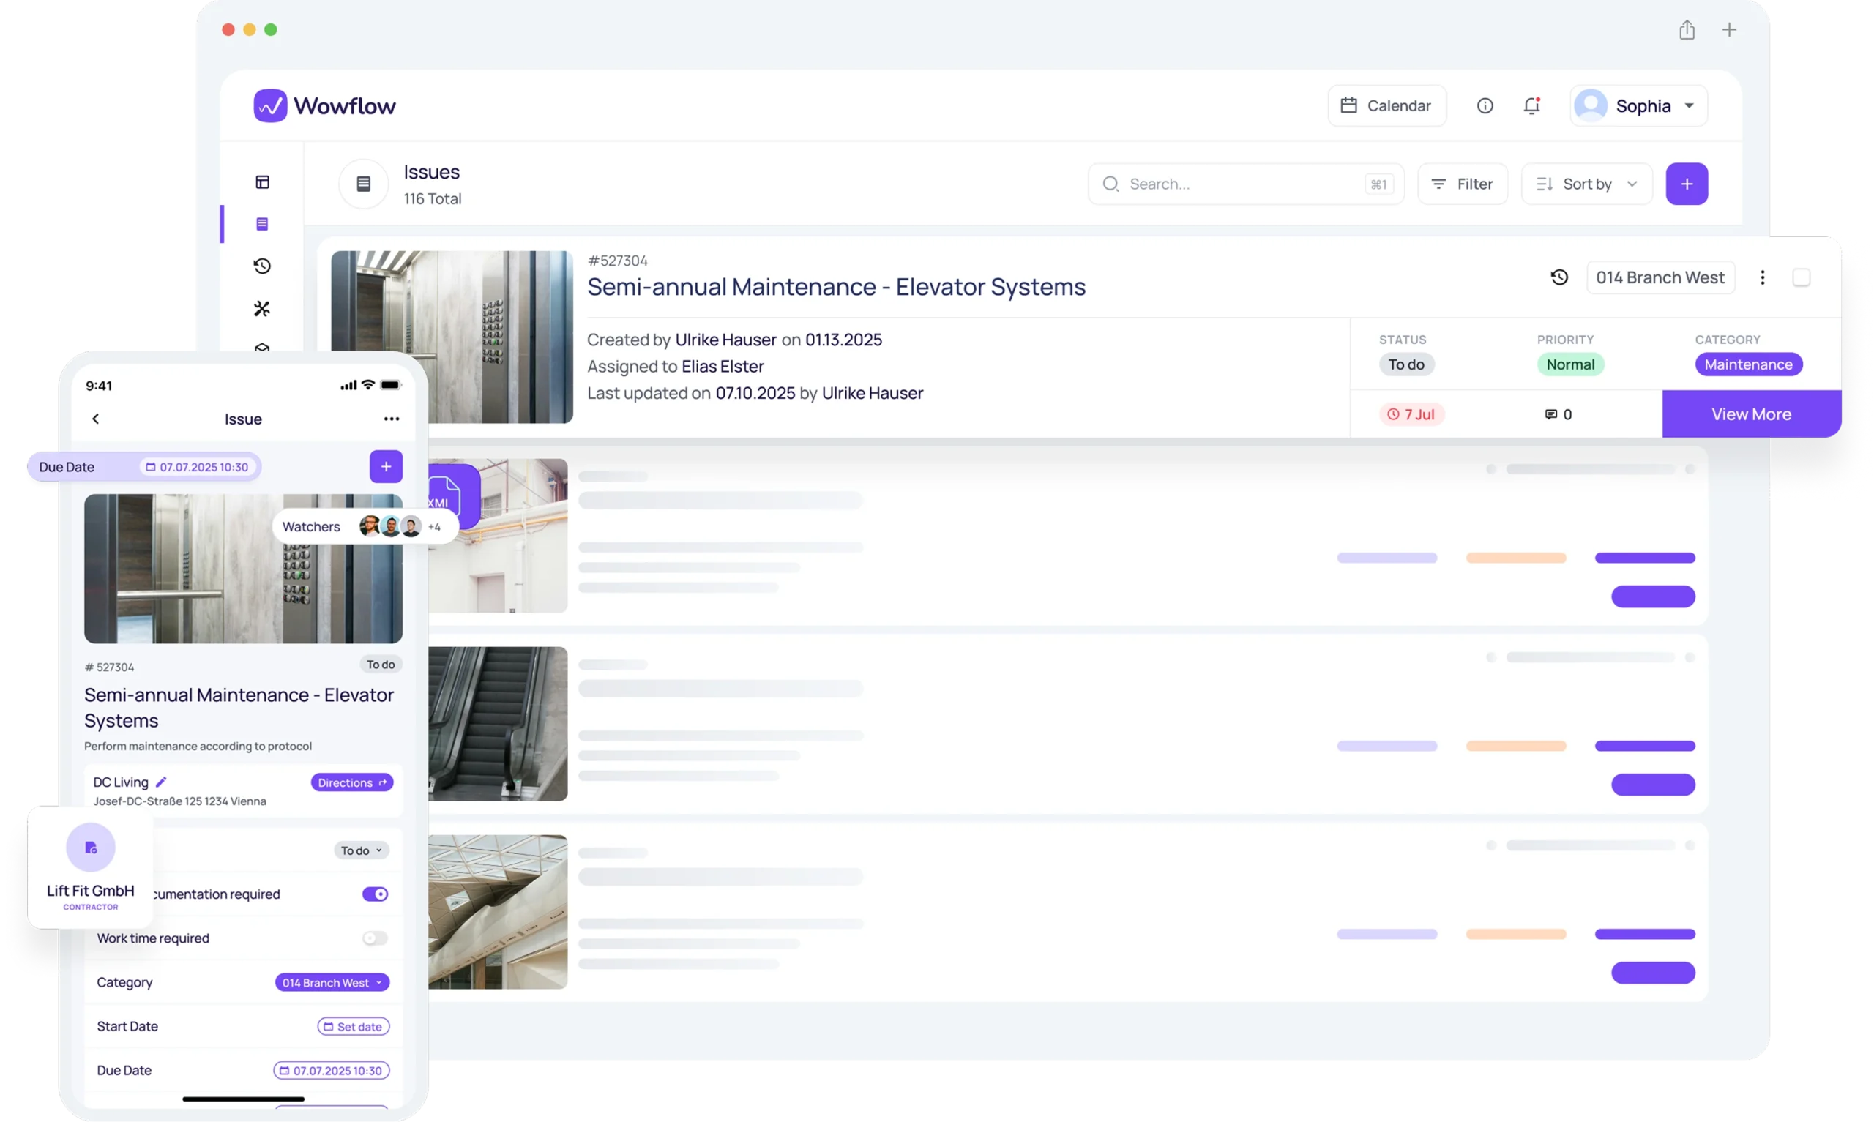Viewport: 1874px width, 1122px height.
Task: Disable the documentation required toggle
Action: (x=375, y=894)
